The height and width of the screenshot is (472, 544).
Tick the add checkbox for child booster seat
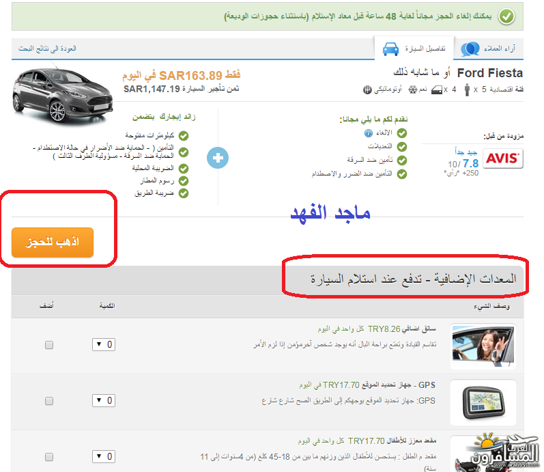pyautogui.click(x=49, y=457)
